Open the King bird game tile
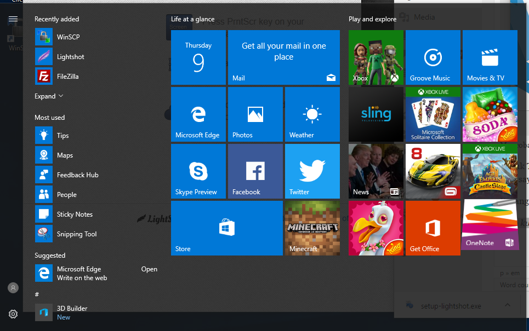Screen dimensions: 529x331 [376, 228]
